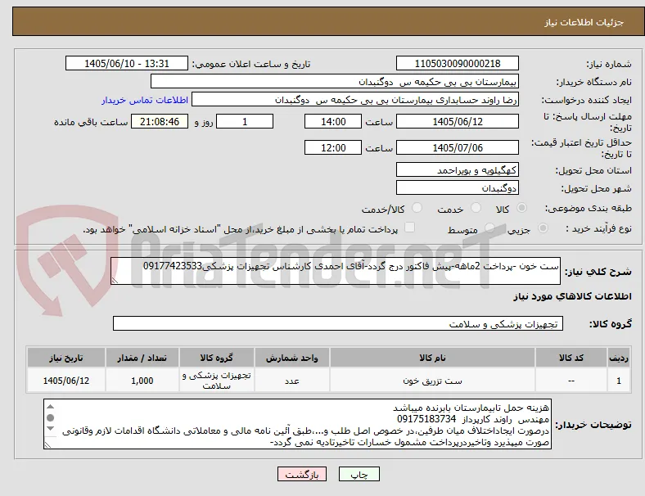
Task: Select the متوسط purchase type radio
Action: pos(489,228)
